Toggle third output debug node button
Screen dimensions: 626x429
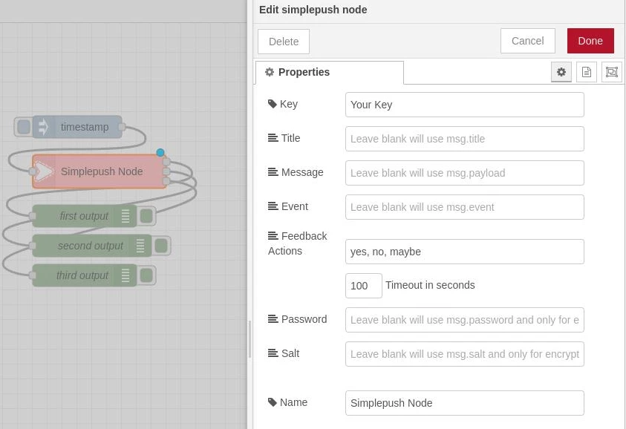pyautogui.click(x=146, y=275)
